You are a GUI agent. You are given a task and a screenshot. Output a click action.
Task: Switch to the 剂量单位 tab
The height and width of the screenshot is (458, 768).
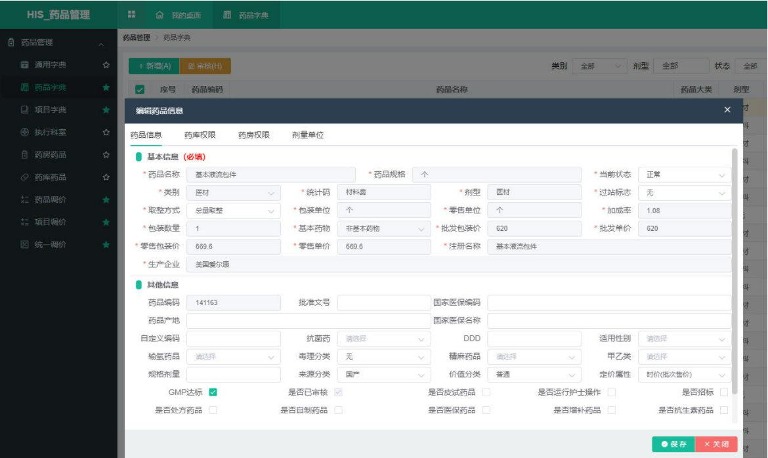308,135
